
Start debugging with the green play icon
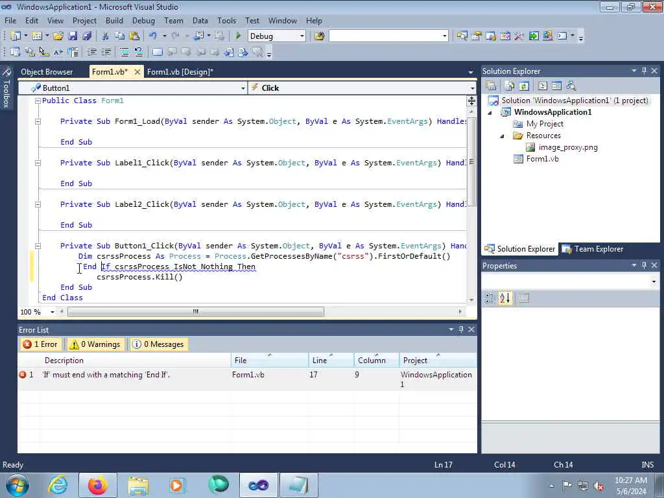point(239,36)
